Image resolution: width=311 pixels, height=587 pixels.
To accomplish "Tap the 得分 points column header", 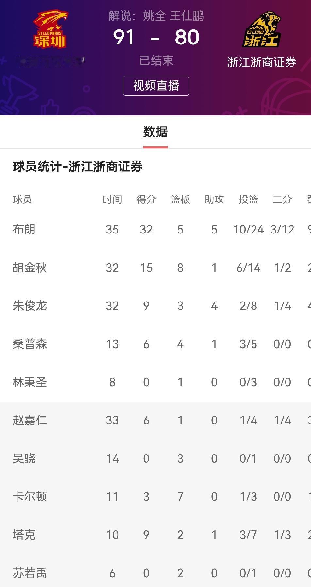I will (x=146, y=199).
